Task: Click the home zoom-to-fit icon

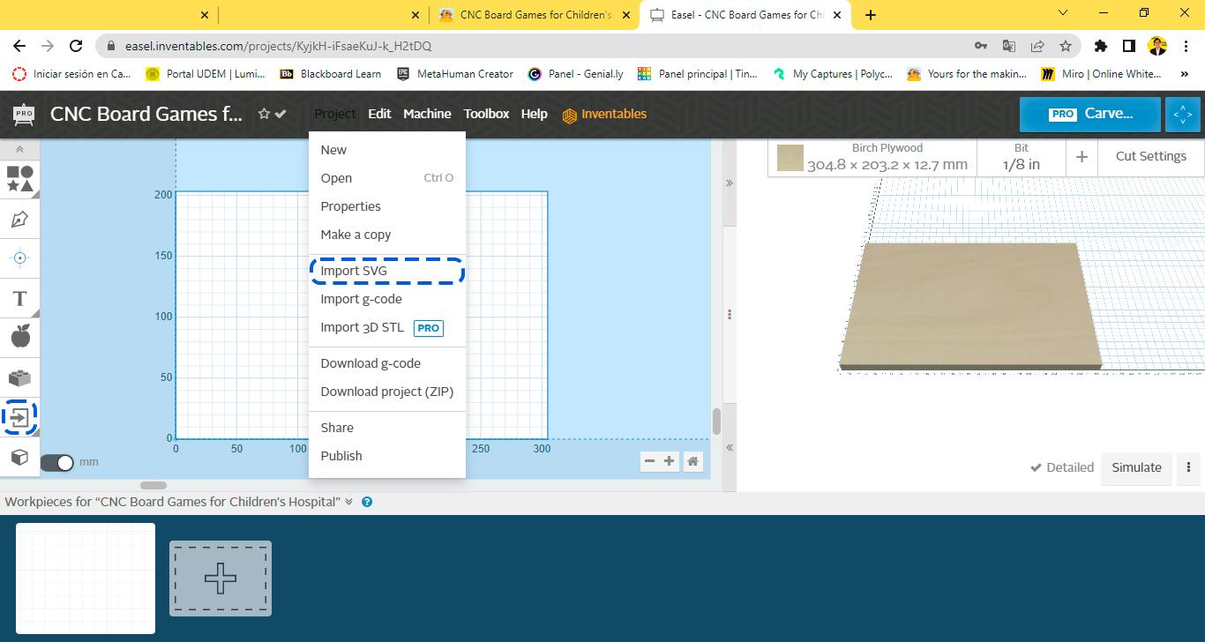Action: tap(692, 461)
